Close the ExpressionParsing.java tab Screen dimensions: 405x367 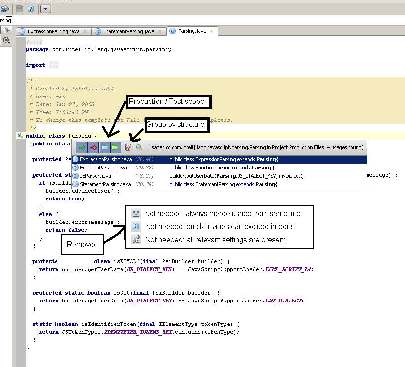pos(85,31)
